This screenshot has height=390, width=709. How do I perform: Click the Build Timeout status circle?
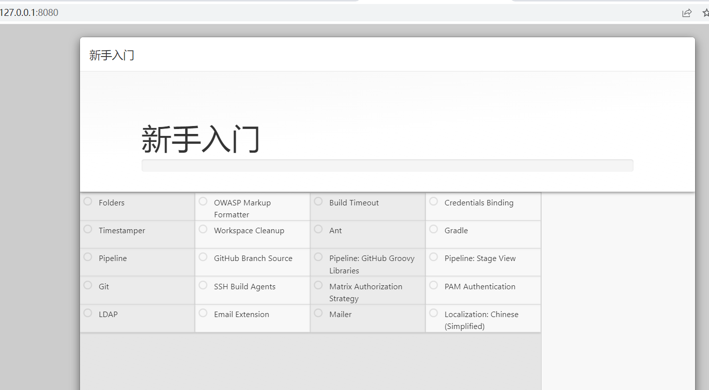pos(318,201)
